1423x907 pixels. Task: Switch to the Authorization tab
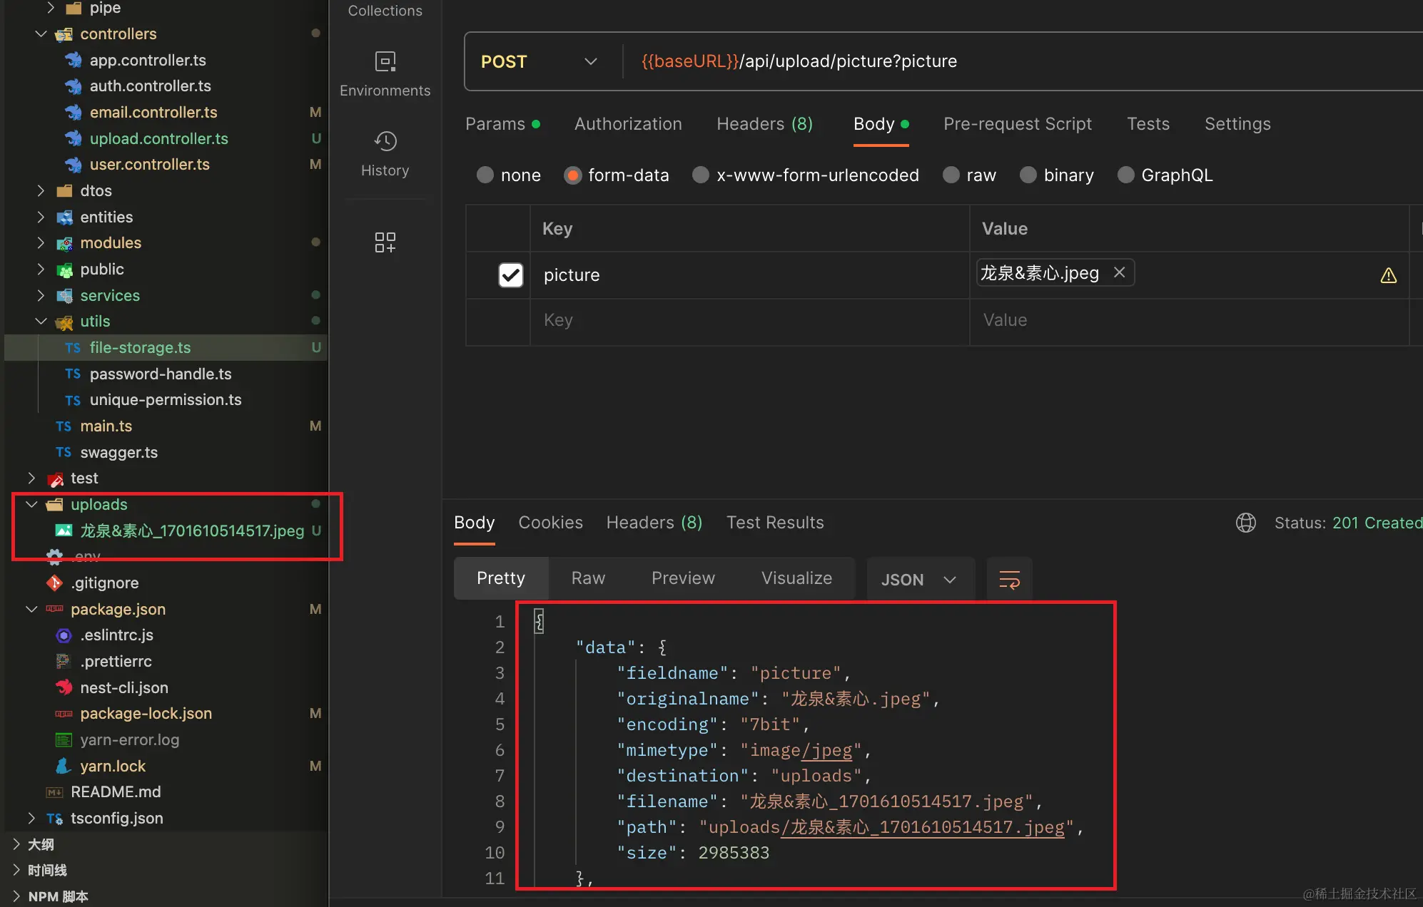pyautogui.click(x=628, y=124)
